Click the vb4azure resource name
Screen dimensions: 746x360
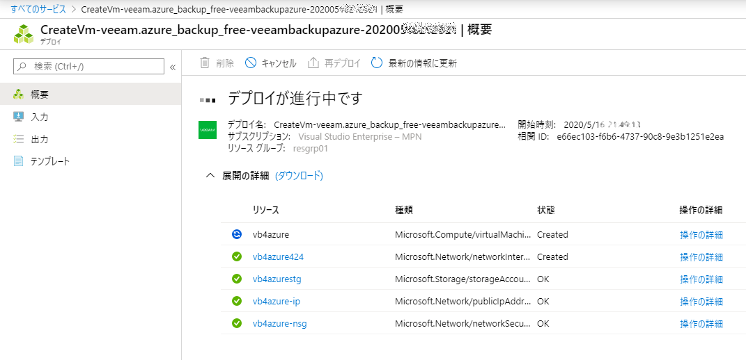point(271,235)
